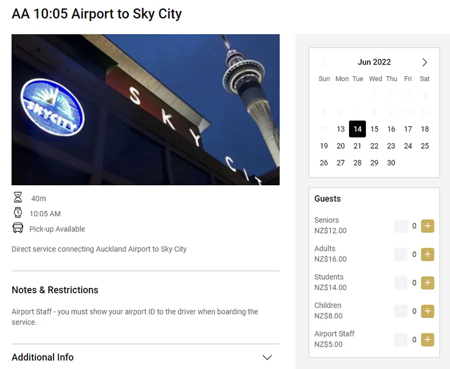This screenshot has width=450, height=369.
Task: Increase Seniors guest count with plus button
Action: tap(427, 226)
